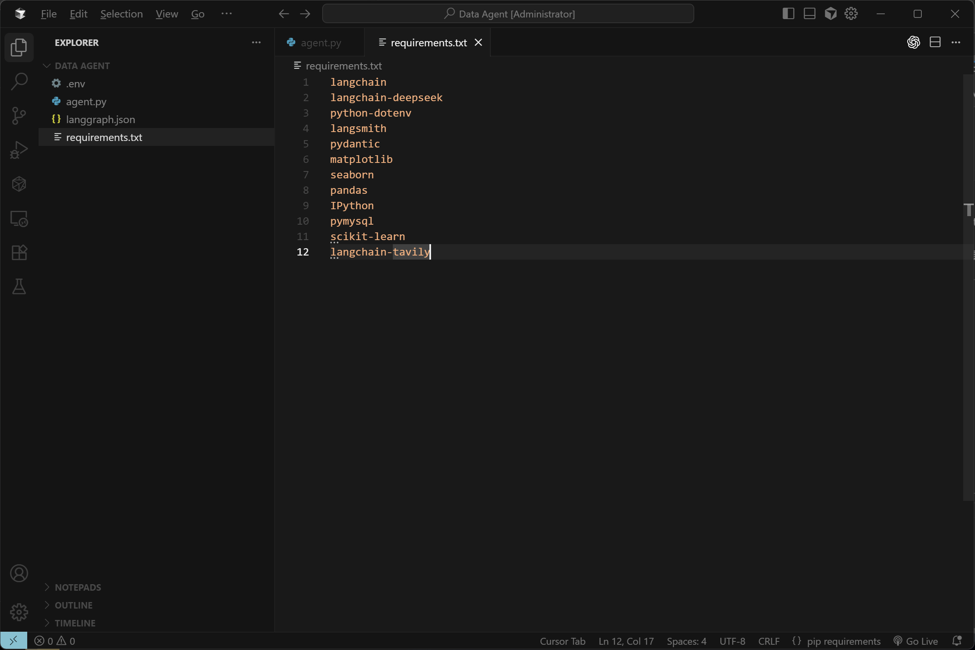Open the Run and Debug icon

coord(19,150)
